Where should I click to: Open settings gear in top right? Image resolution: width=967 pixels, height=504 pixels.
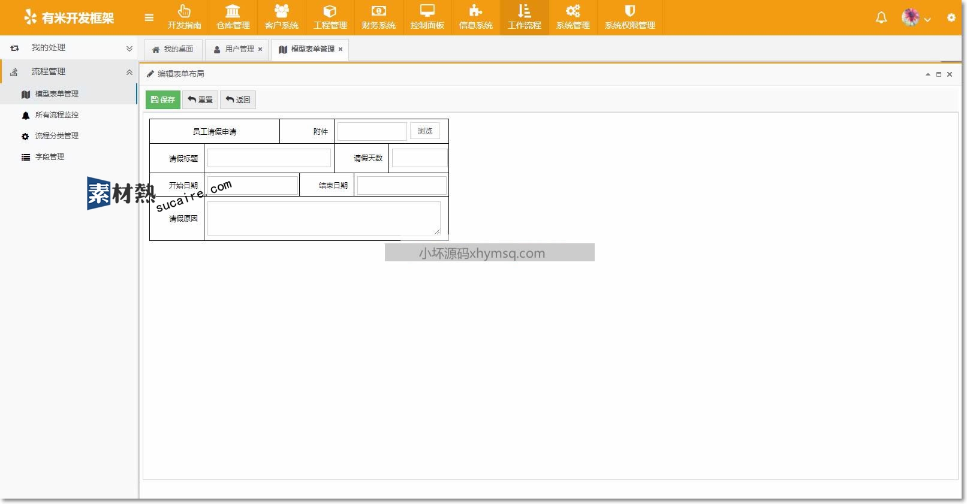951,18
